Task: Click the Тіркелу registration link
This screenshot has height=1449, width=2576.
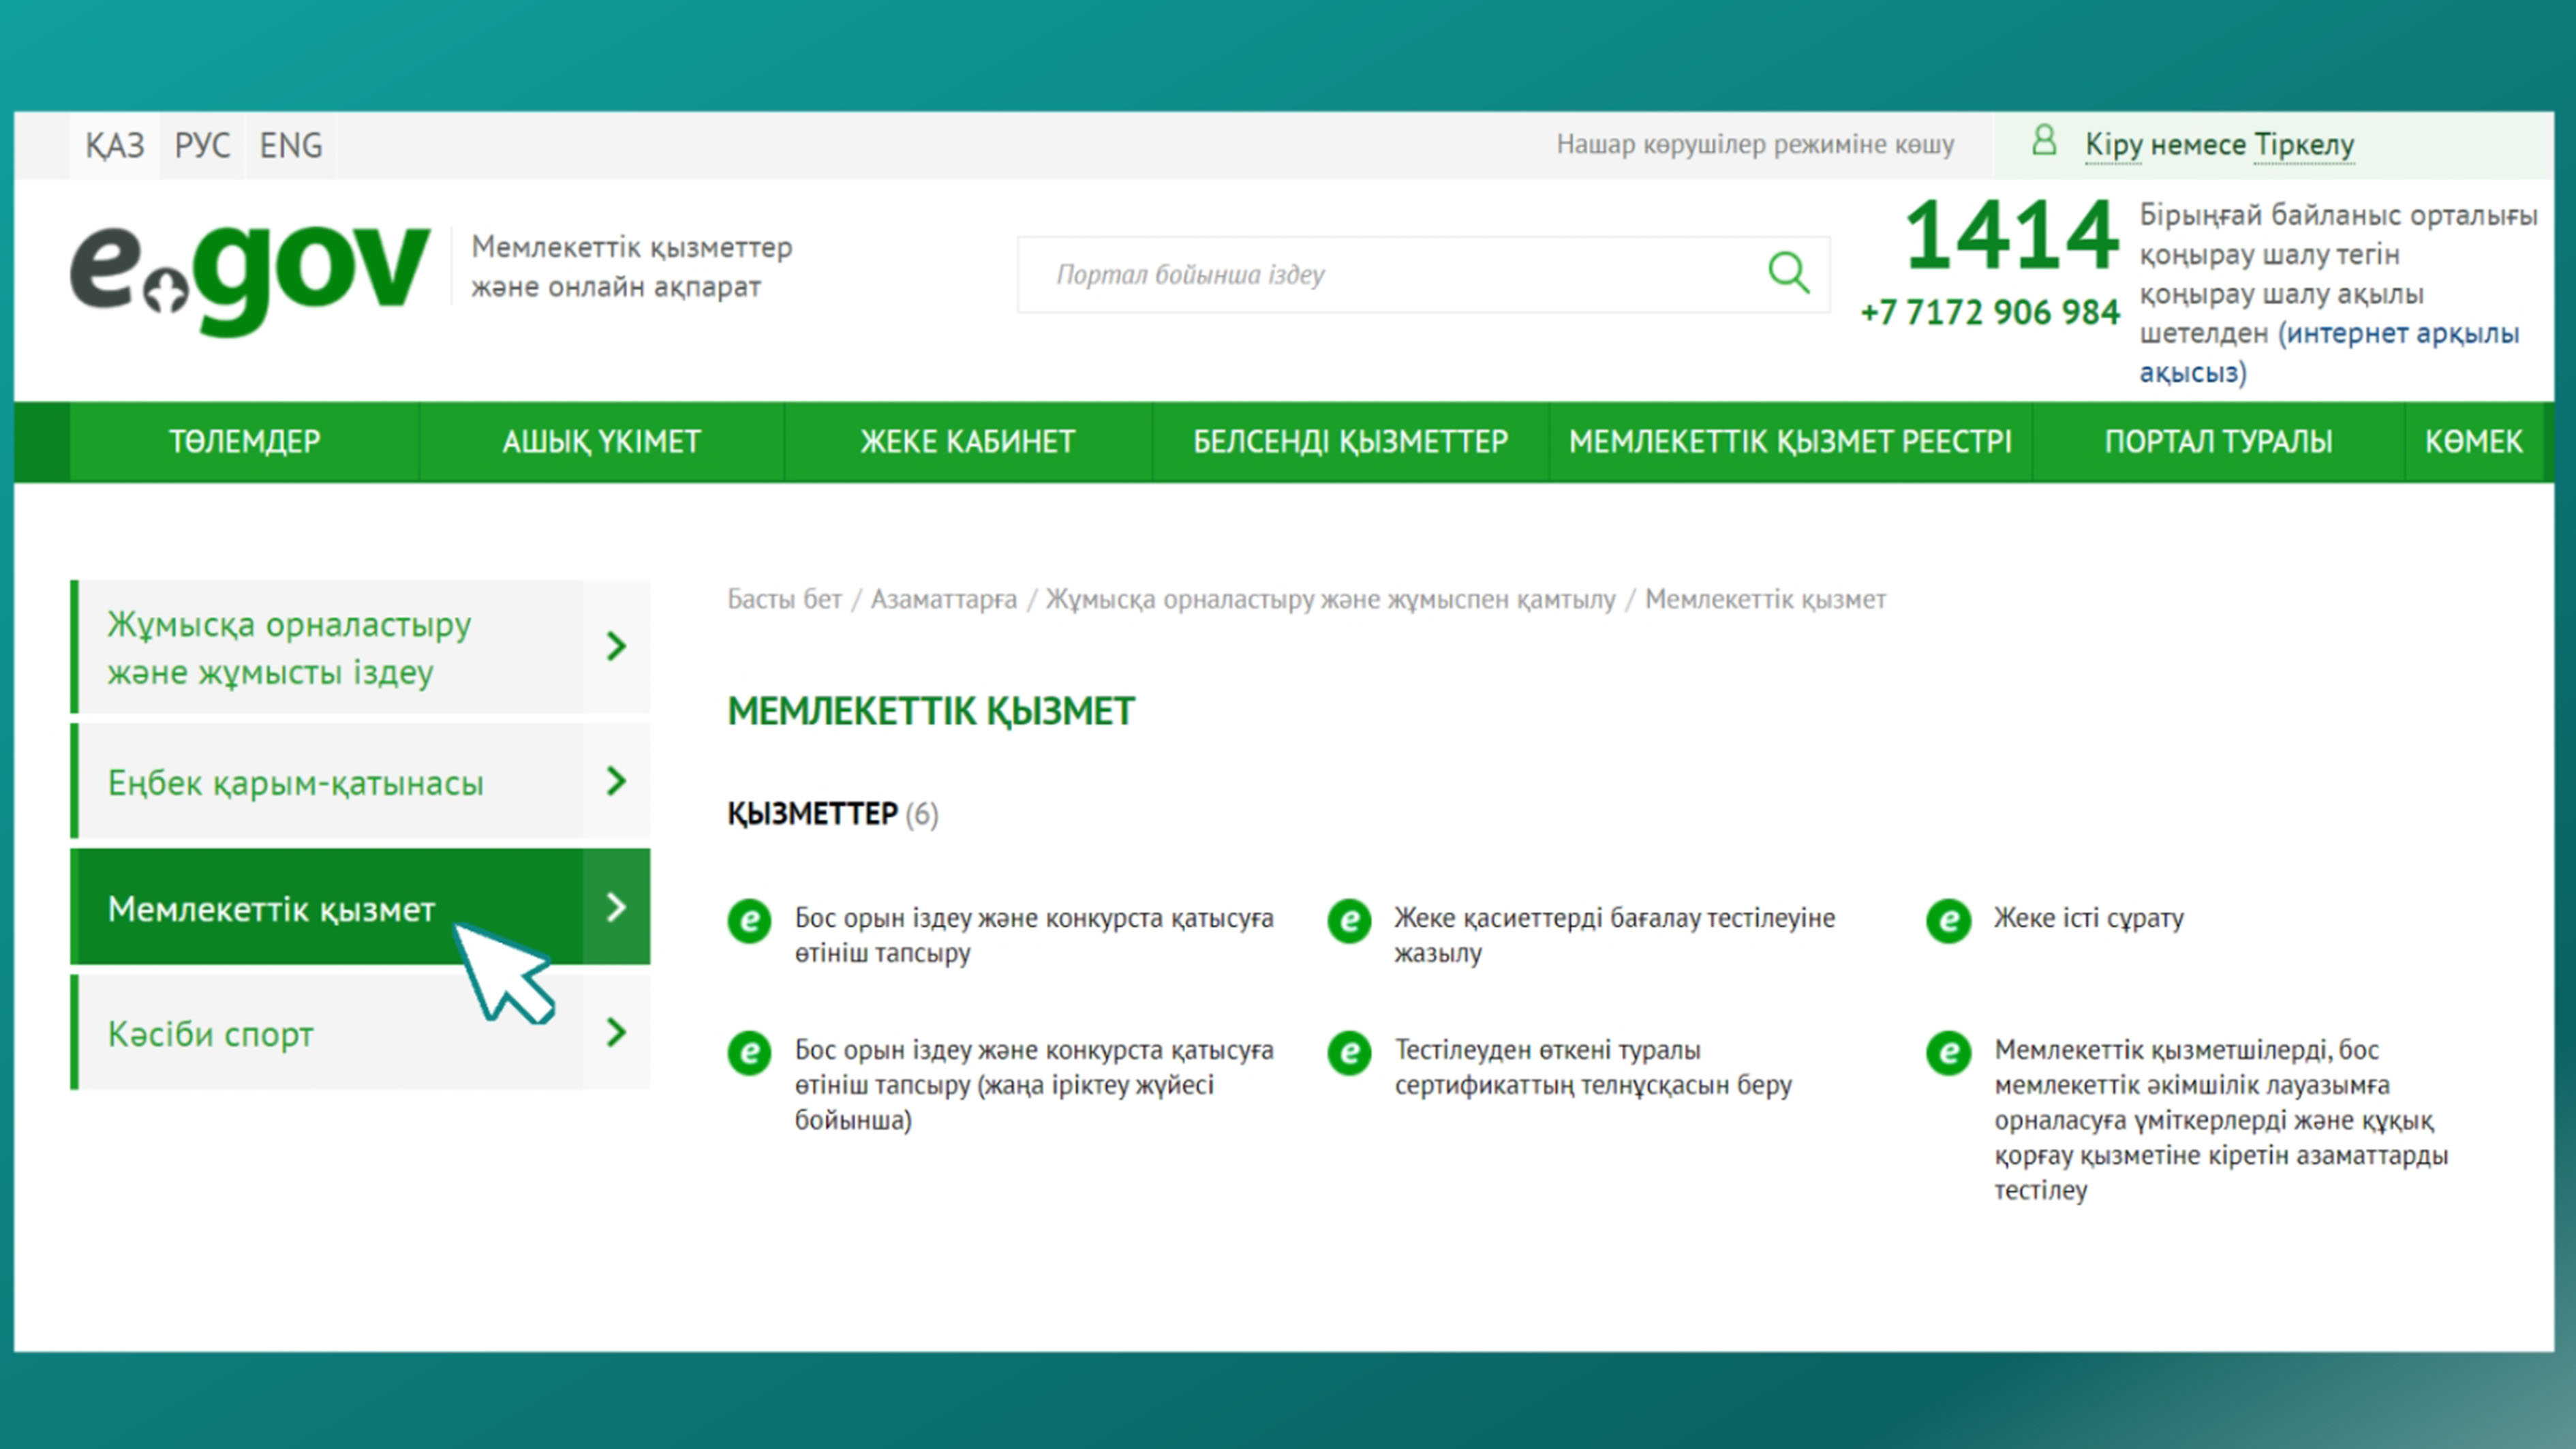Action: 2304,145
